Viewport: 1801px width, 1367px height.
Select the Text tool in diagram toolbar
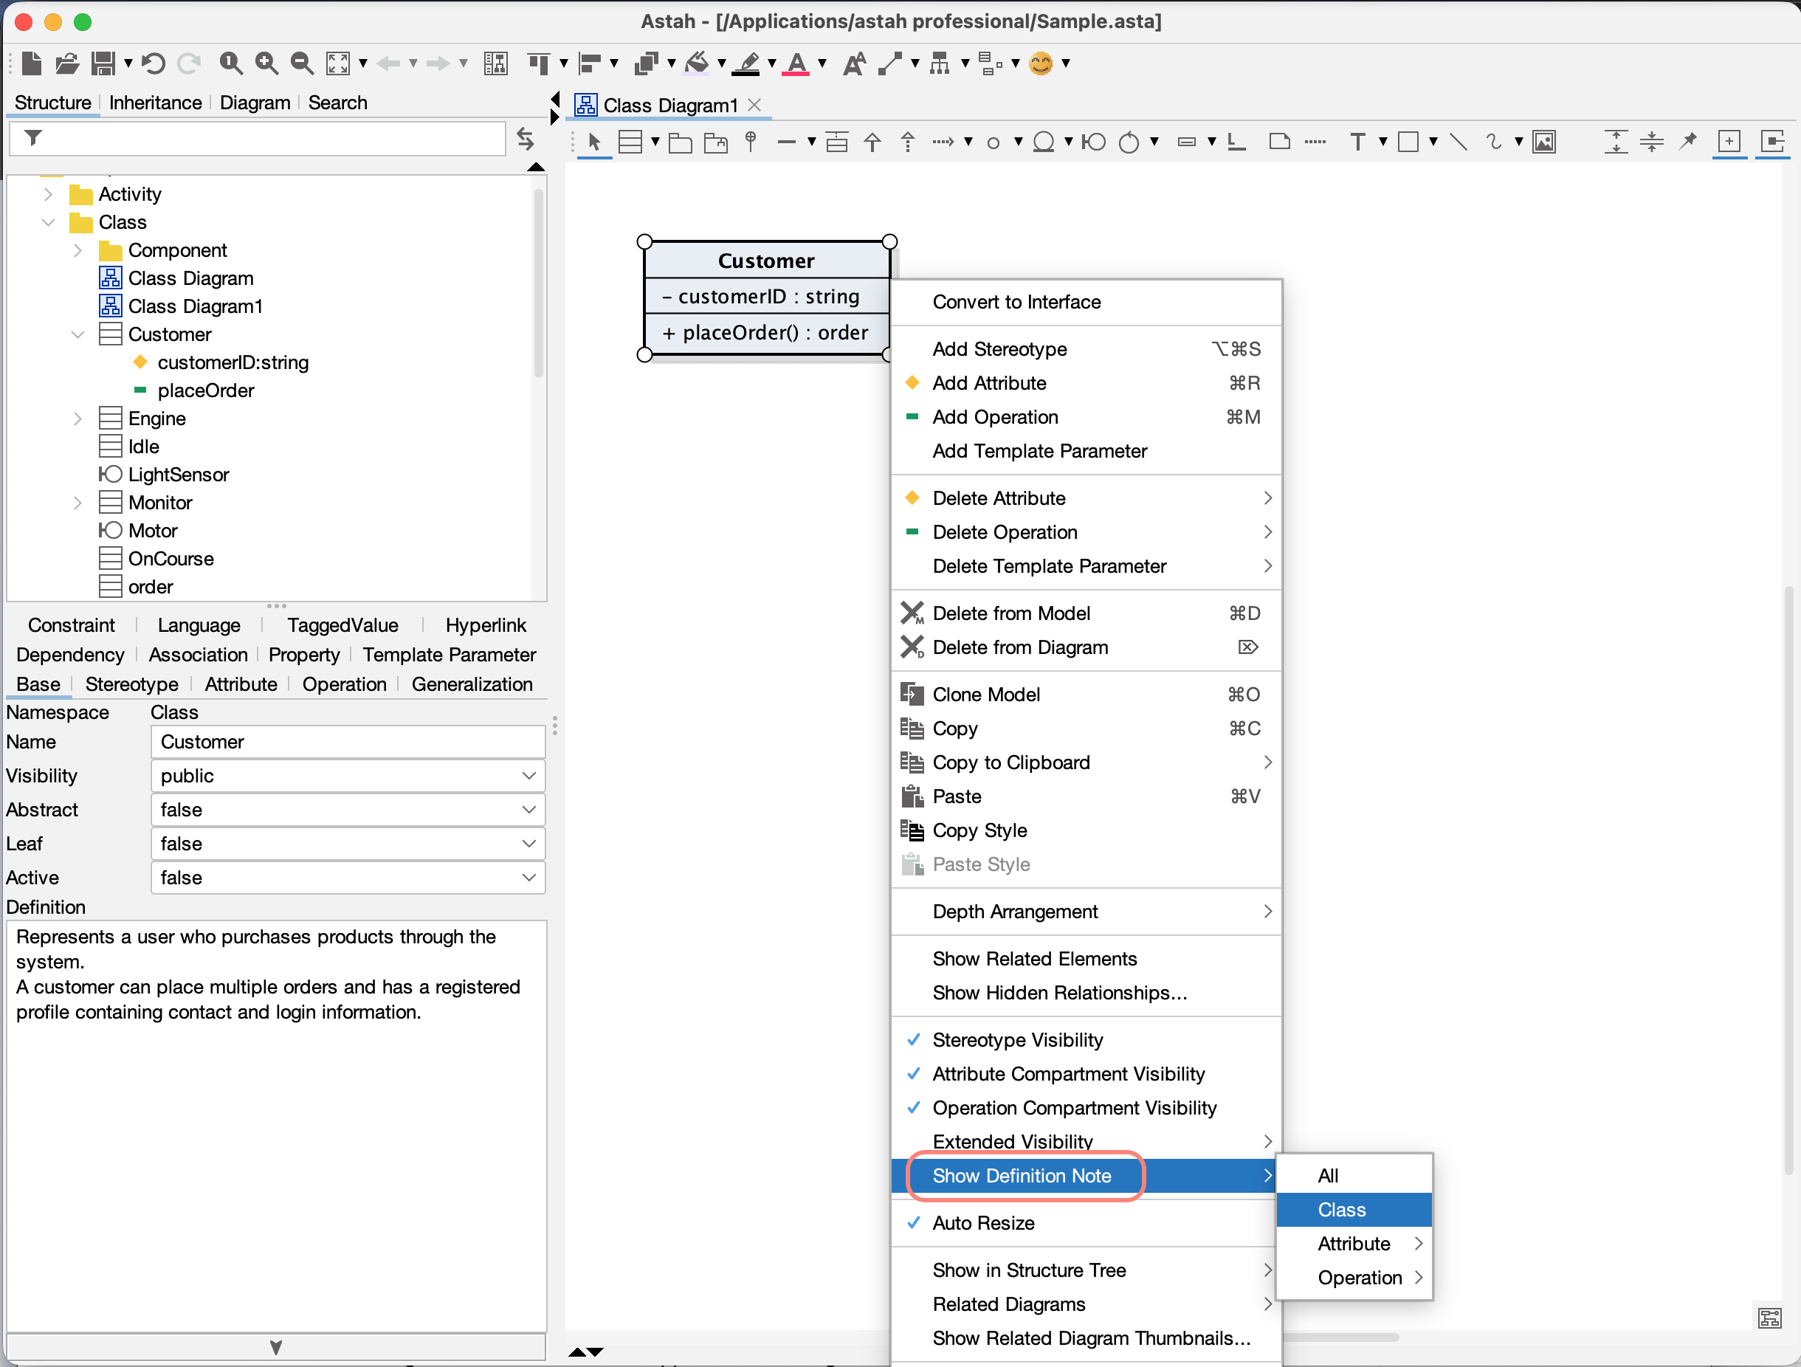1360,141
